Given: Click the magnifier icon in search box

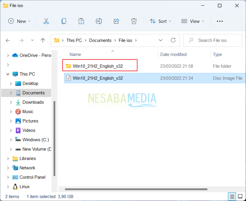Looking at the screenshot, I should tap(191, 40).
